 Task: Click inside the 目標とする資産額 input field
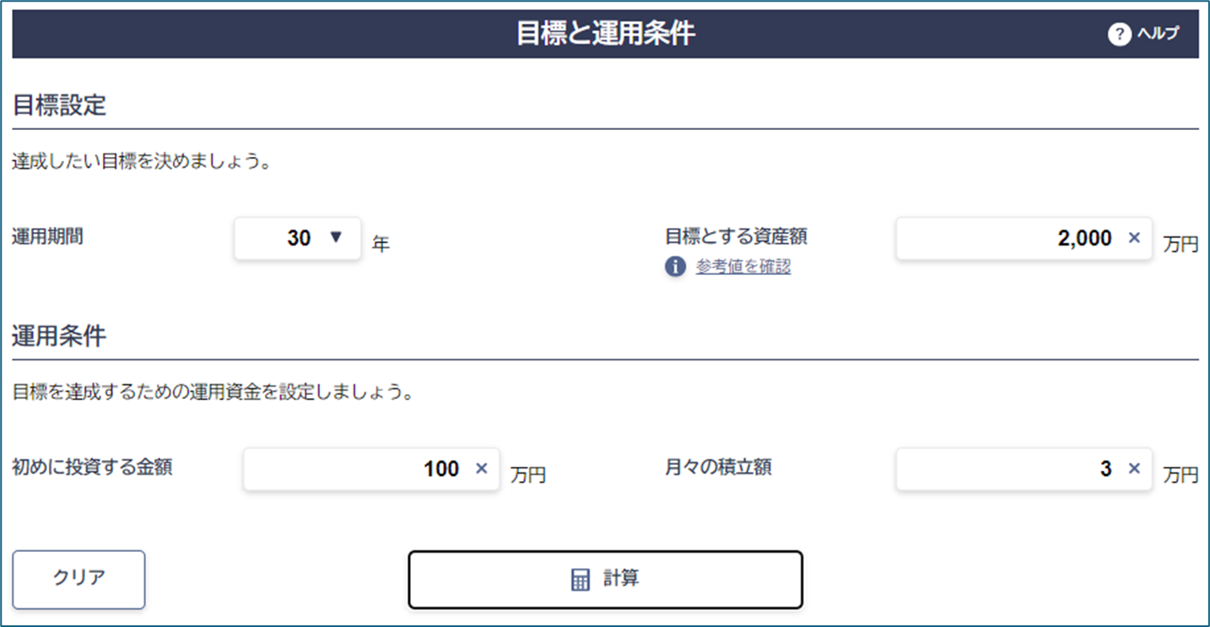pyautogui.click(x=1013, y=238)
